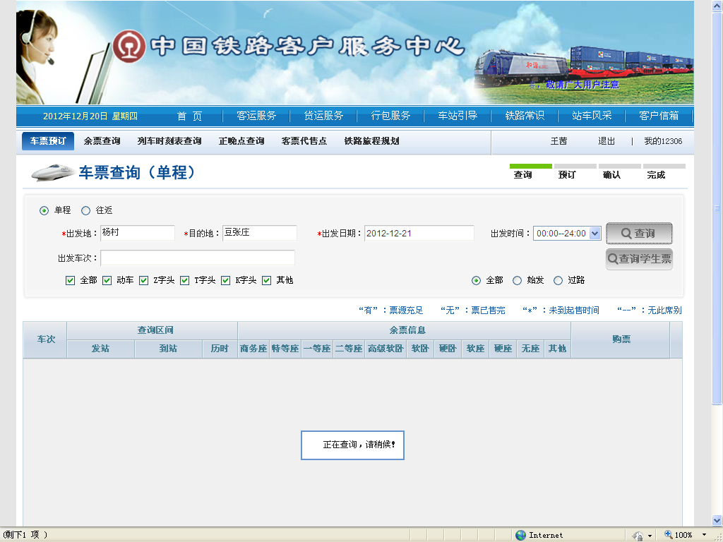Image resolution: width=723 pixels, height=542 pixels.
Task: Switch to the 正晚点查询 tab
Action: [241, 141]
